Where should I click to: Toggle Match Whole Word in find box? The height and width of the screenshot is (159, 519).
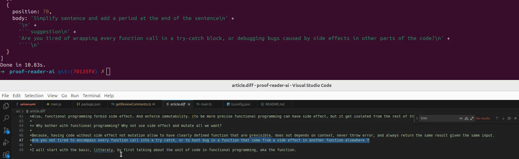click(x=466, y=118)
